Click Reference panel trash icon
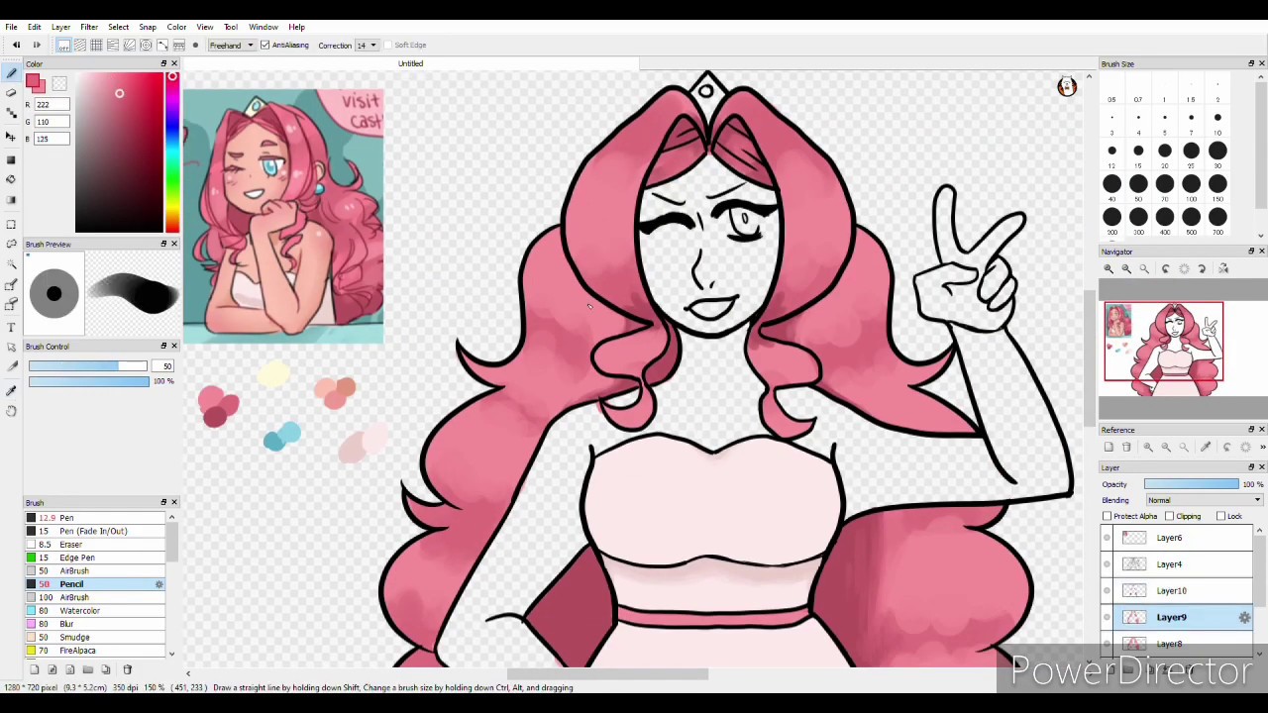Viewport: 1268px width, 713px height. point(1126,447)
